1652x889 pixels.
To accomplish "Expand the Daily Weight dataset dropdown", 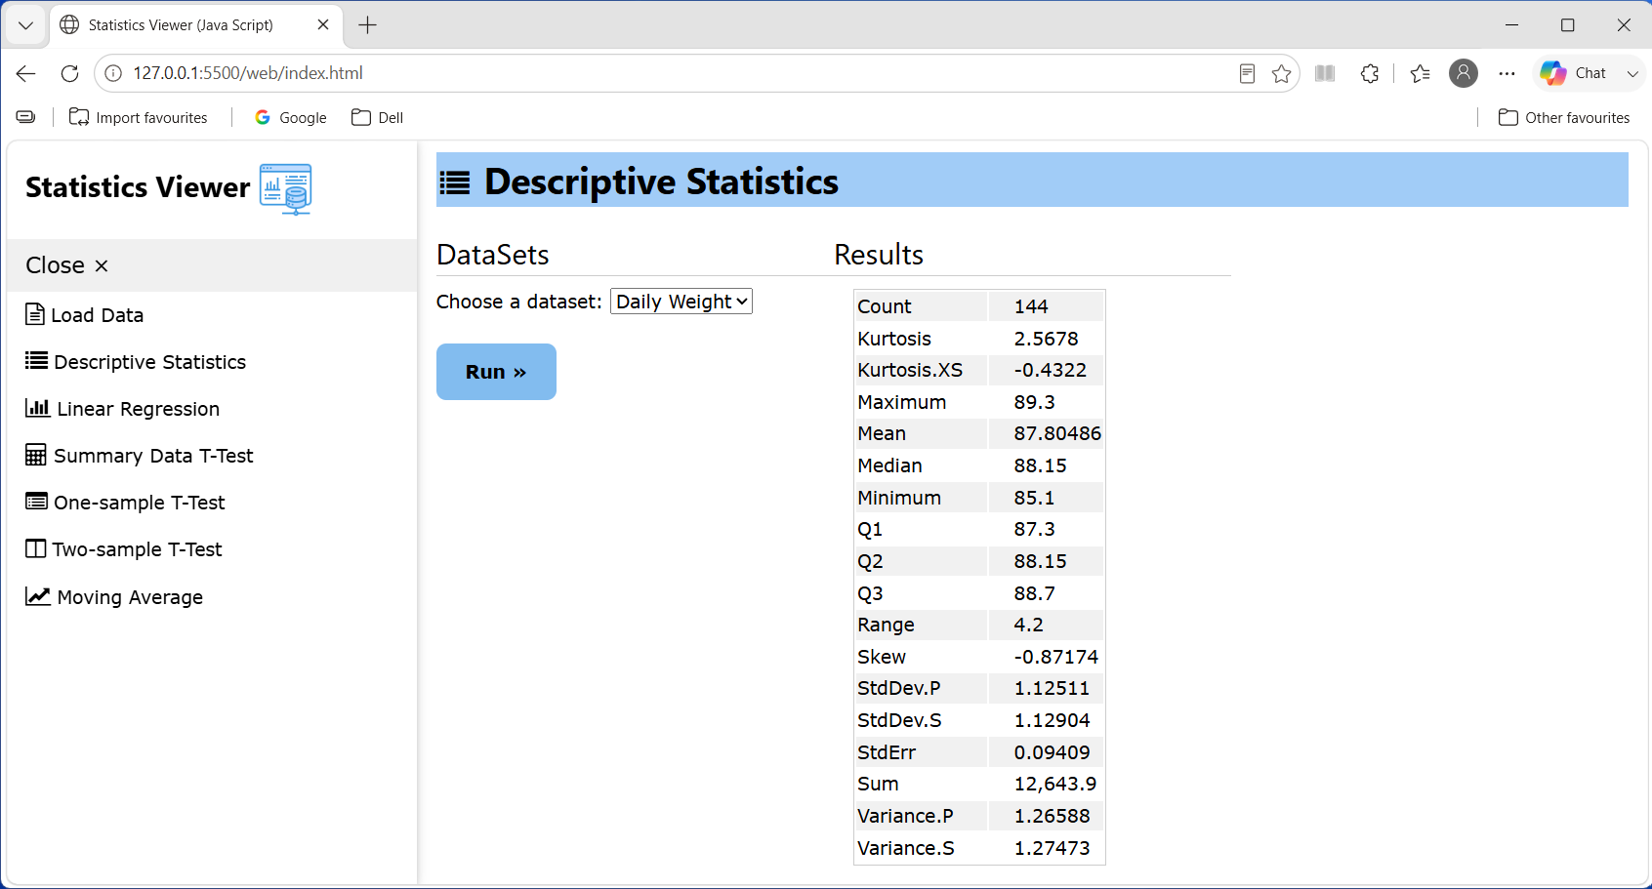I will pyautogui.click(x=681, y=302).
